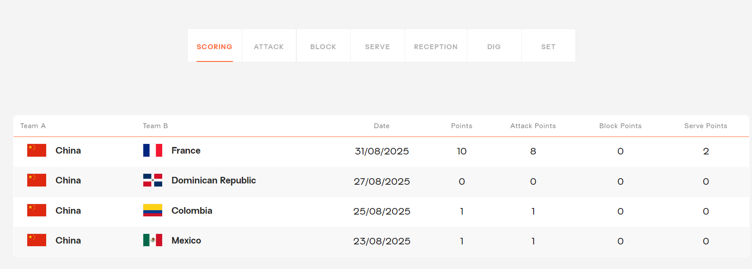Click China flag in Colombia match row
The image size is (752, 269).
click(x=36, y=211)
